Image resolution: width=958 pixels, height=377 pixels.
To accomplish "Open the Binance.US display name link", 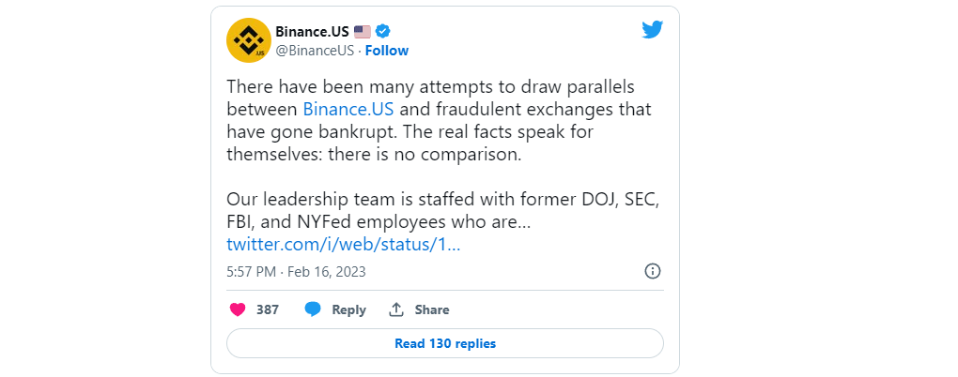I will tap(312, 31).
